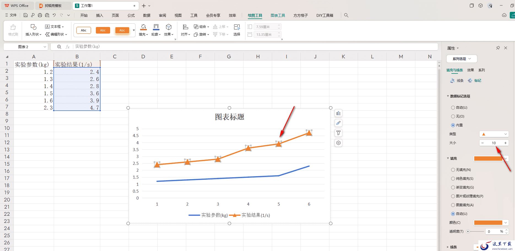Click the fx insert function icon

[67, 47]
